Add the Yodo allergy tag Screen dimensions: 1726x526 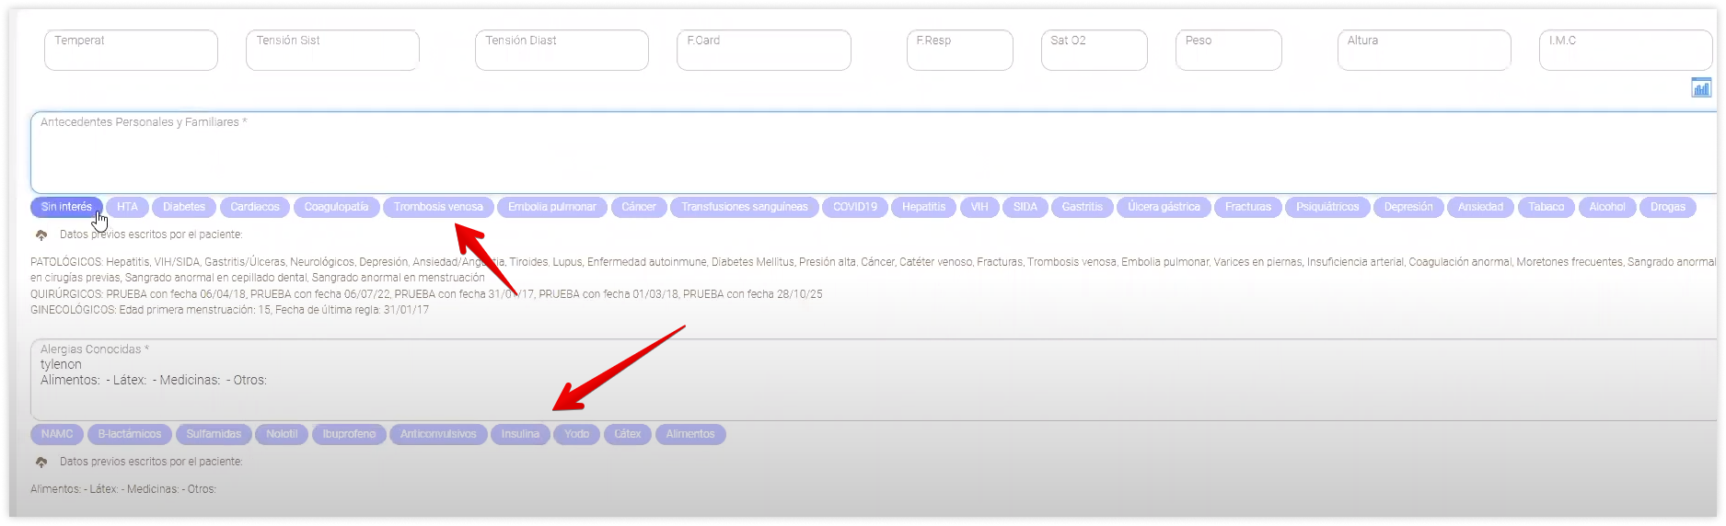(576, 434)
